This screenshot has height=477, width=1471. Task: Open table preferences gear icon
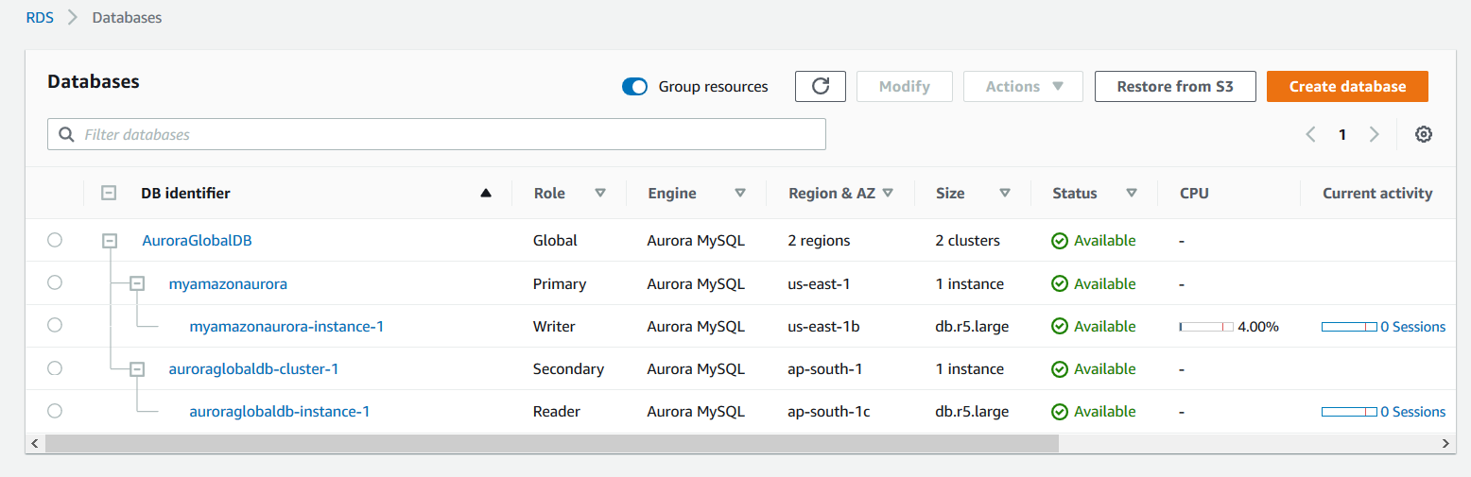pos(1423,134)
